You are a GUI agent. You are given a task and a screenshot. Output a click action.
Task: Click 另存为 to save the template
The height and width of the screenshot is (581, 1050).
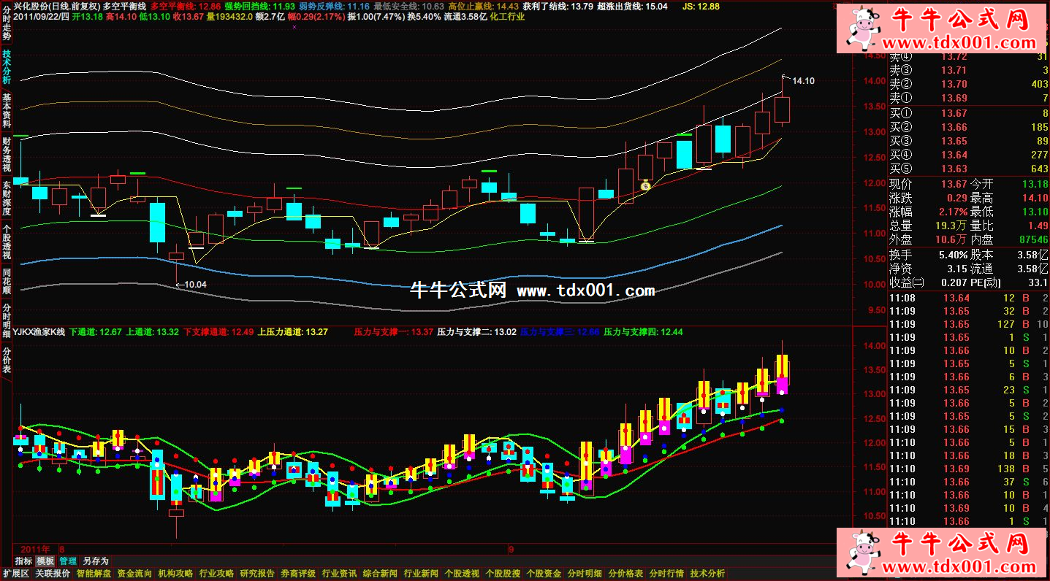click(x=95, y=561)
